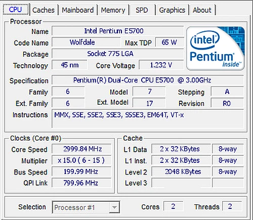Click the empty Level 3 size field
The image size is (253, 220).
pos(181,183)
